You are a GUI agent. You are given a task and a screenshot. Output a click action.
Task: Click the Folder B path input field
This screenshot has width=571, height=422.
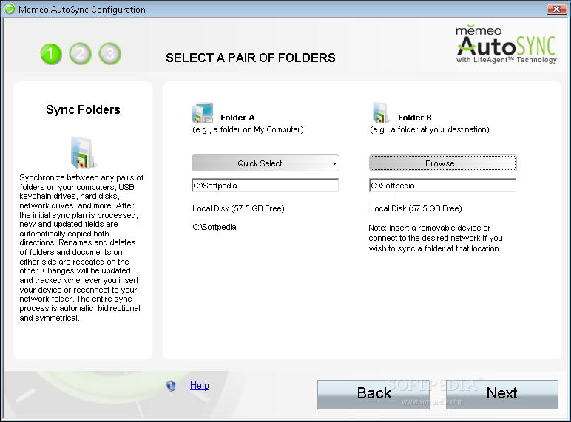pos(443,186)
